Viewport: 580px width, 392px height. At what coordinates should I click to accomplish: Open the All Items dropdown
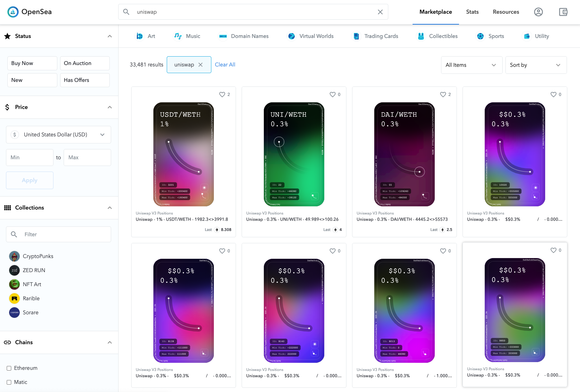coord(472,65)
